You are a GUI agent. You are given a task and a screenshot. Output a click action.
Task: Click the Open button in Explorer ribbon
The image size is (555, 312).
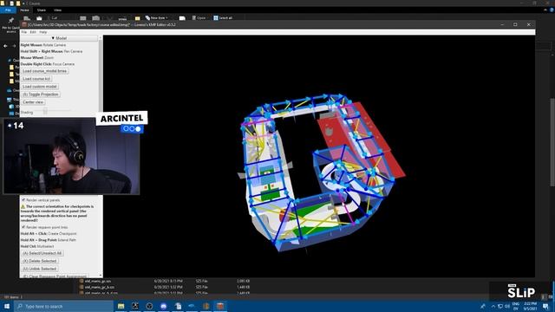[x=199, y=17]
